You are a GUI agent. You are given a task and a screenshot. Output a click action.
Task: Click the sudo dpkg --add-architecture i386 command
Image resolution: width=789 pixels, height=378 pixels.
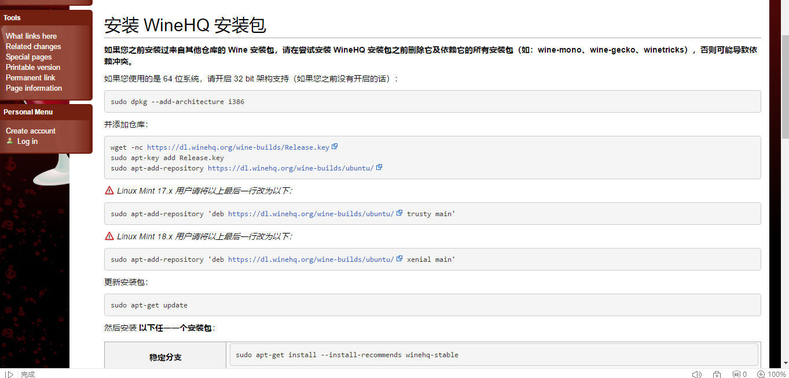click(x=178, y=102)
